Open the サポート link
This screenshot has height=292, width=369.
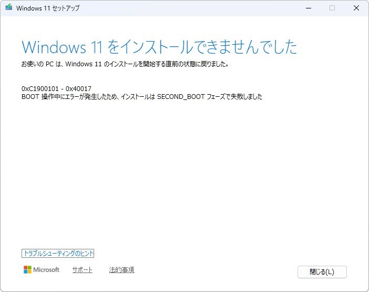83,269
